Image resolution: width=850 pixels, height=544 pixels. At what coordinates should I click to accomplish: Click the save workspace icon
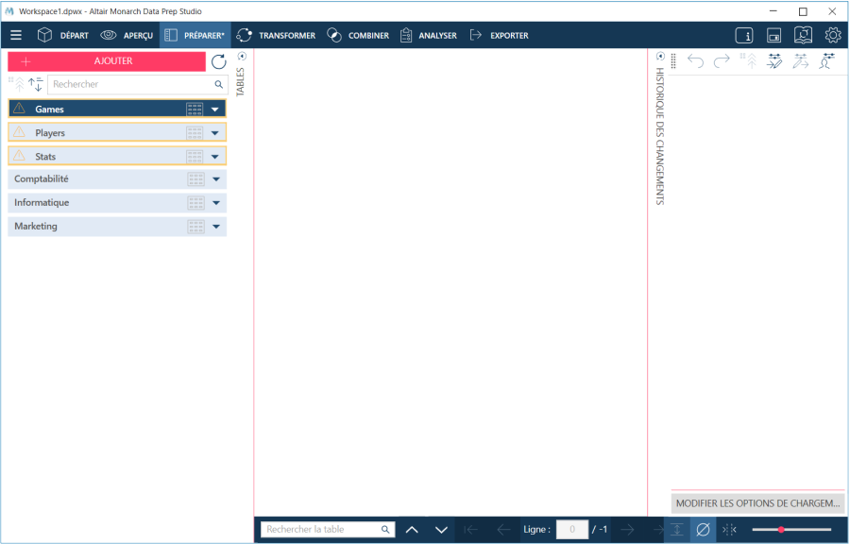coord(773,36)
